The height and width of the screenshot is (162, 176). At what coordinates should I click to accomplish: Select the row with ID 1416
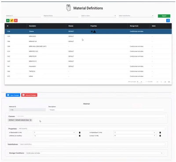tap(88, 51)
